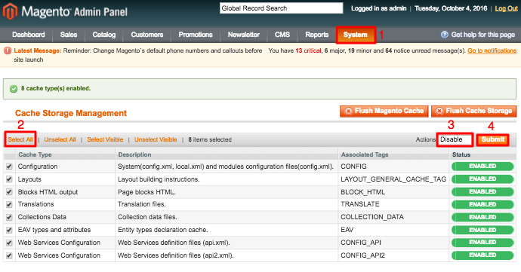This screenshot has width=521, height=272.
Task: Toggle the Layouts cache checkbox
Action: pos(9,179)
